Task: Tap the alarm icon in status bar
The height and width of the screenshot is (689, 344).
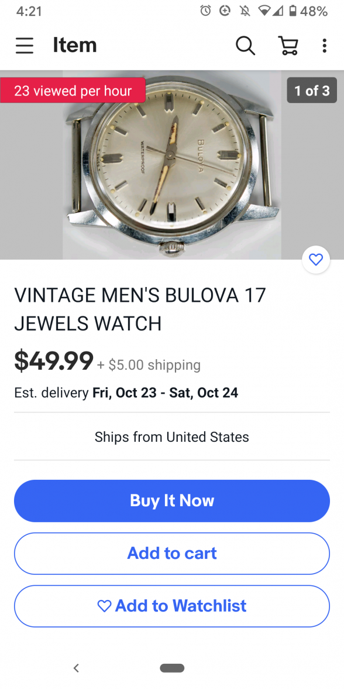Action: (206, 11)
